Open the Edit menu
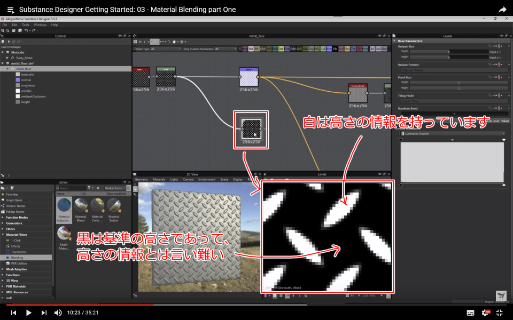This screenshot has height=320, width=513. pyautogui.click(x=14, y=25)
